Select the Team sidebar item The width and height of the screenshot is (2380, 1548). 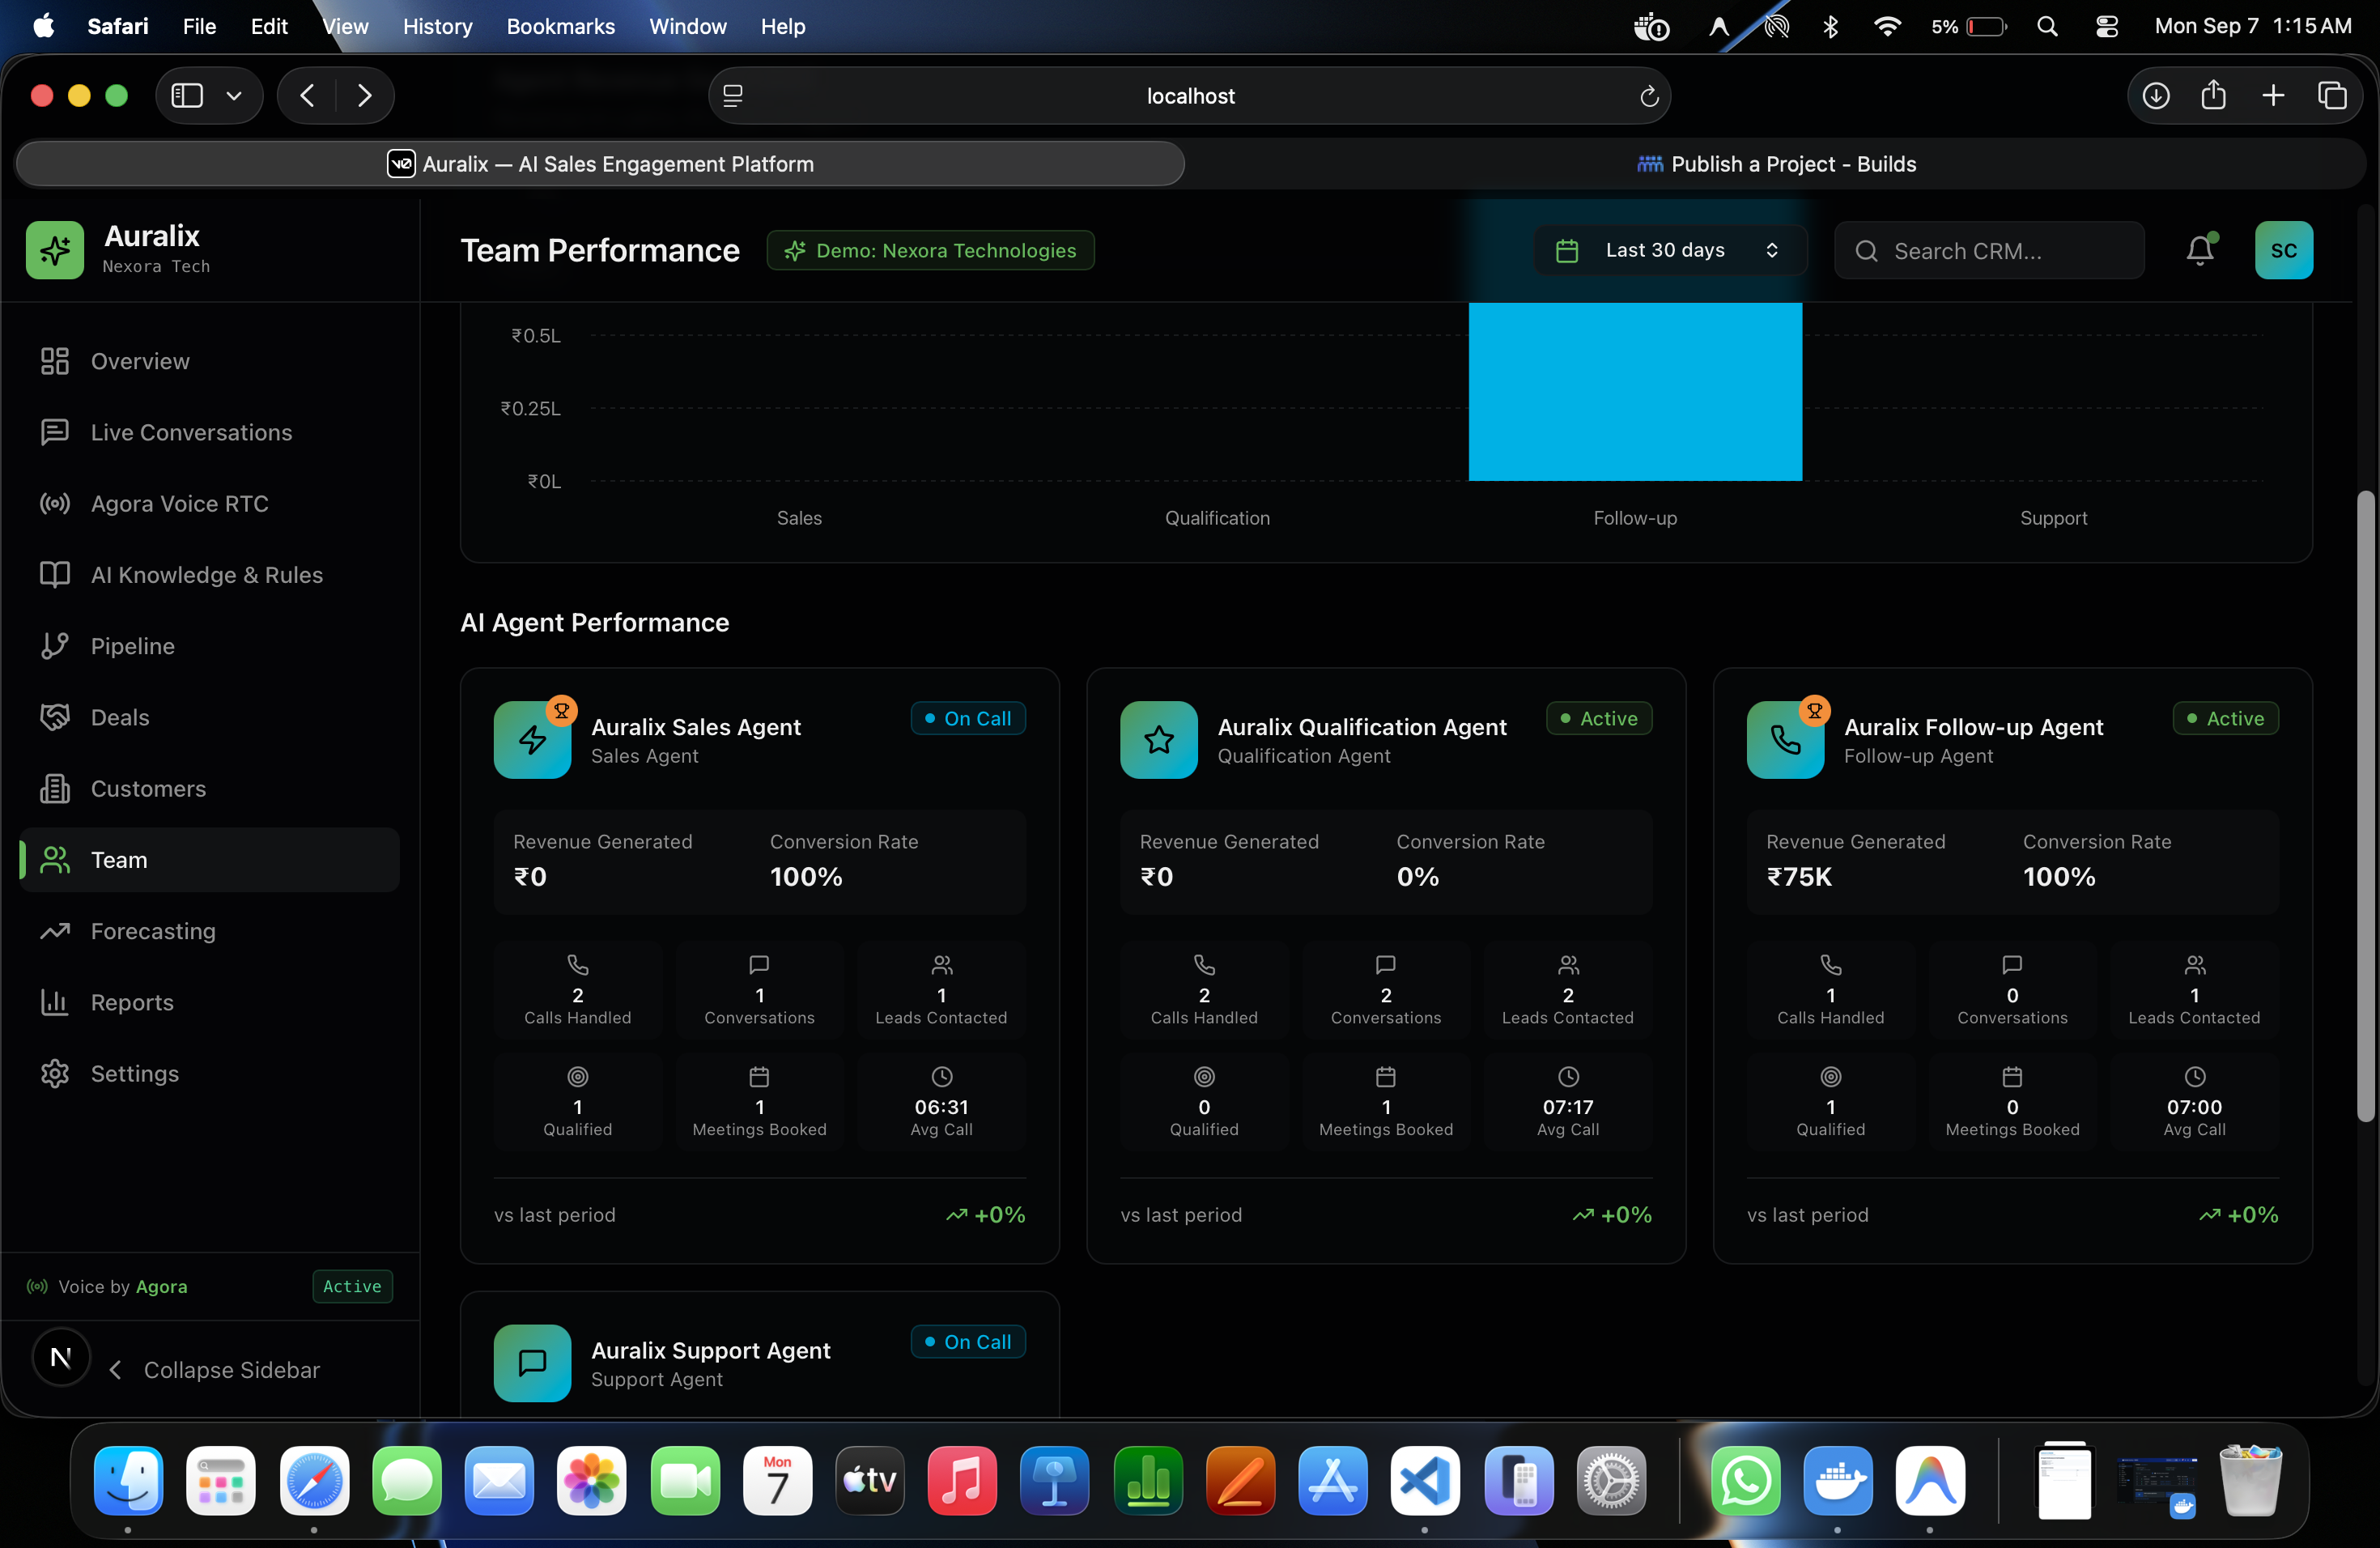coord(209,860)
